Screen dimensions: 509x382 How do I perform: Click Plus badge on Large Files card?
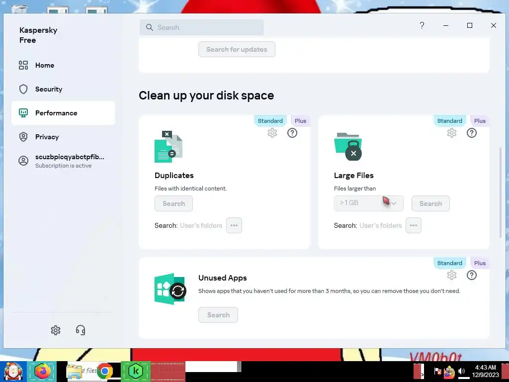480,121
